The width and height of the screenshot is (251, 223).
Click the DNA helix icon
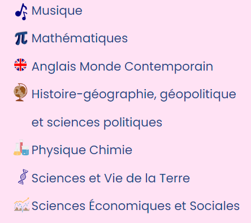click(23, 177)
